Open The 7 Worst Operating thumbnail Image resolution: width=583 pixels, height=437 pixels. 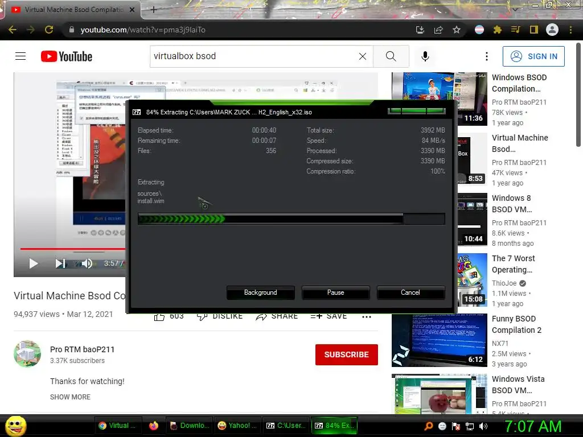[x=472, y=280]
